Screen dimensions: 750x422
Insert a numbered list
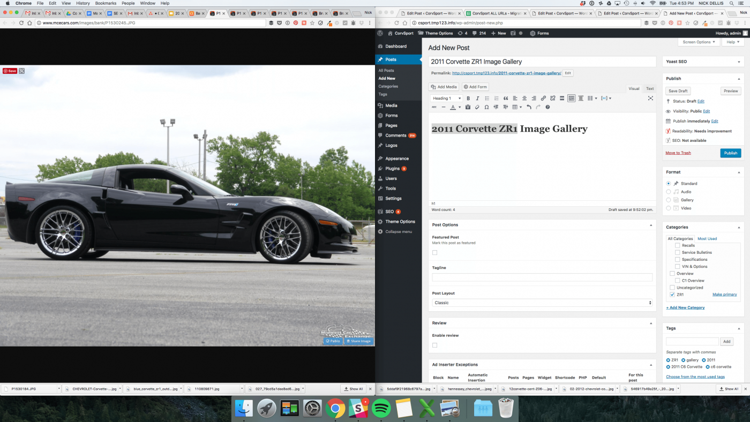pyautogui.click(x=496, y=99)
